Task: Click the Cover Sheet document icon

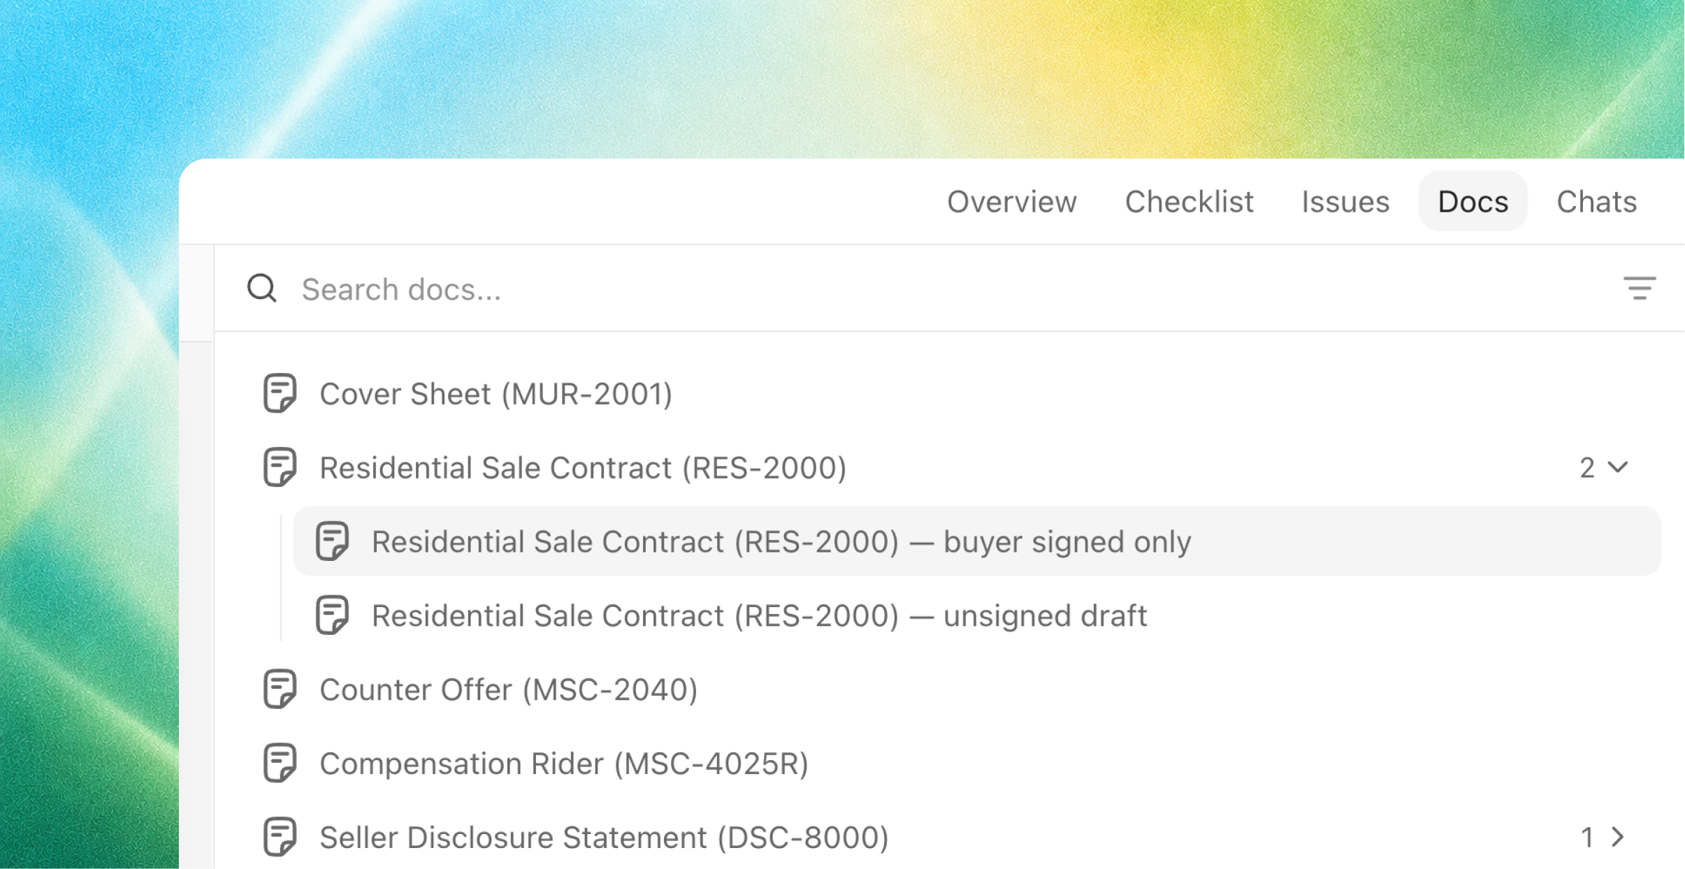Action: click(280, 393)
